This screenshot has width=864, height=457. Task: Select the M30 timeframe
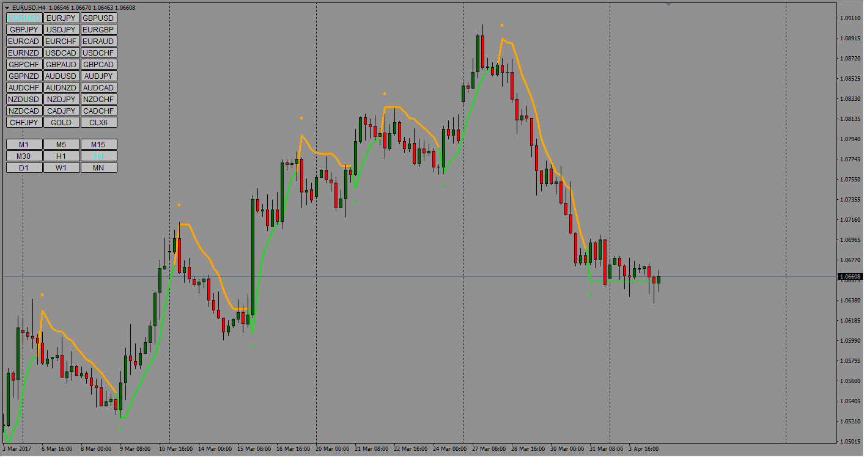[24, 156]
